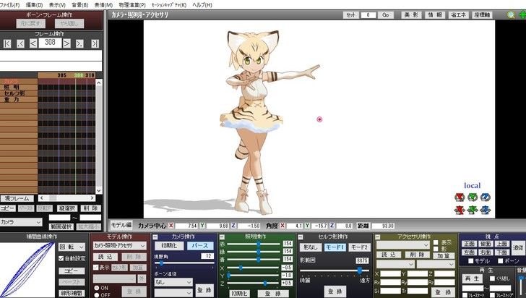Image resolution: width=526 pixels, height=298 pixels.
Task: Toggle the 自動設定 checkbox
Action: click(x=61, y=258)
